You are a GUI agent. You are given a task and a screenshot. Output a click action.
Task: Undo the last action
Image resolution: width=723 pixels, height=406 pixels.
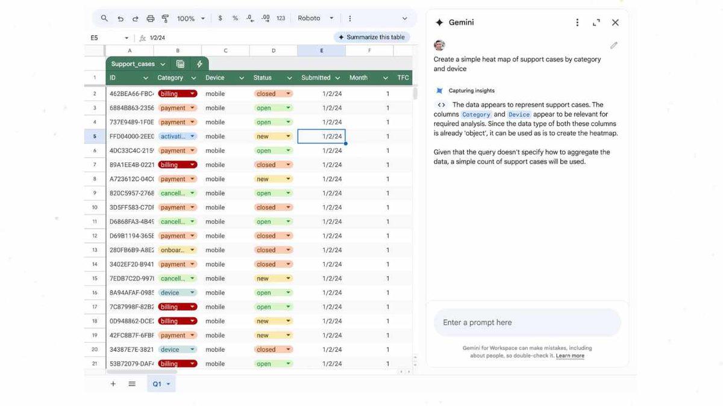[x=119, y=18]
